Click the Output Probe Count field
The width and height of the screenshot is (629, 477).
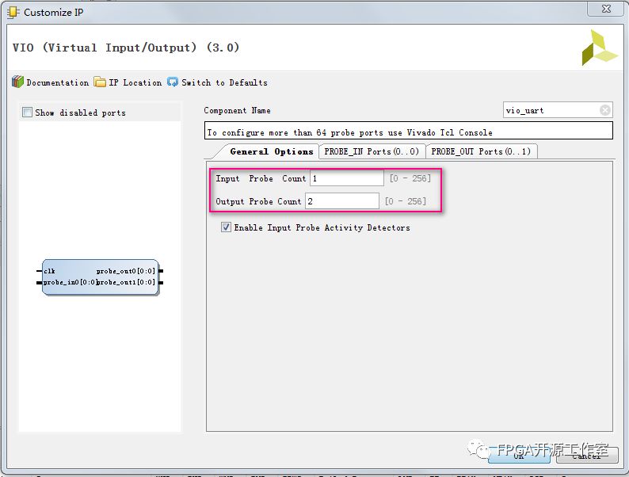pos(341,201)
